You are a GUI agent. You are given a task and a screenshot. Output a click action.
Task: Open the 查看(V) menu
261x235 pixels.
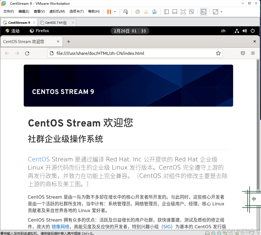coord(39,11)
